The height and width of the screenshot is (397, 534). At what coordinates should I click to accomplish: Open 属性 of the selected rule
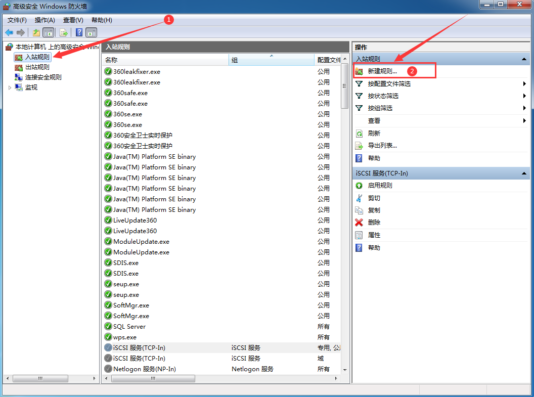tap(374, 235)
